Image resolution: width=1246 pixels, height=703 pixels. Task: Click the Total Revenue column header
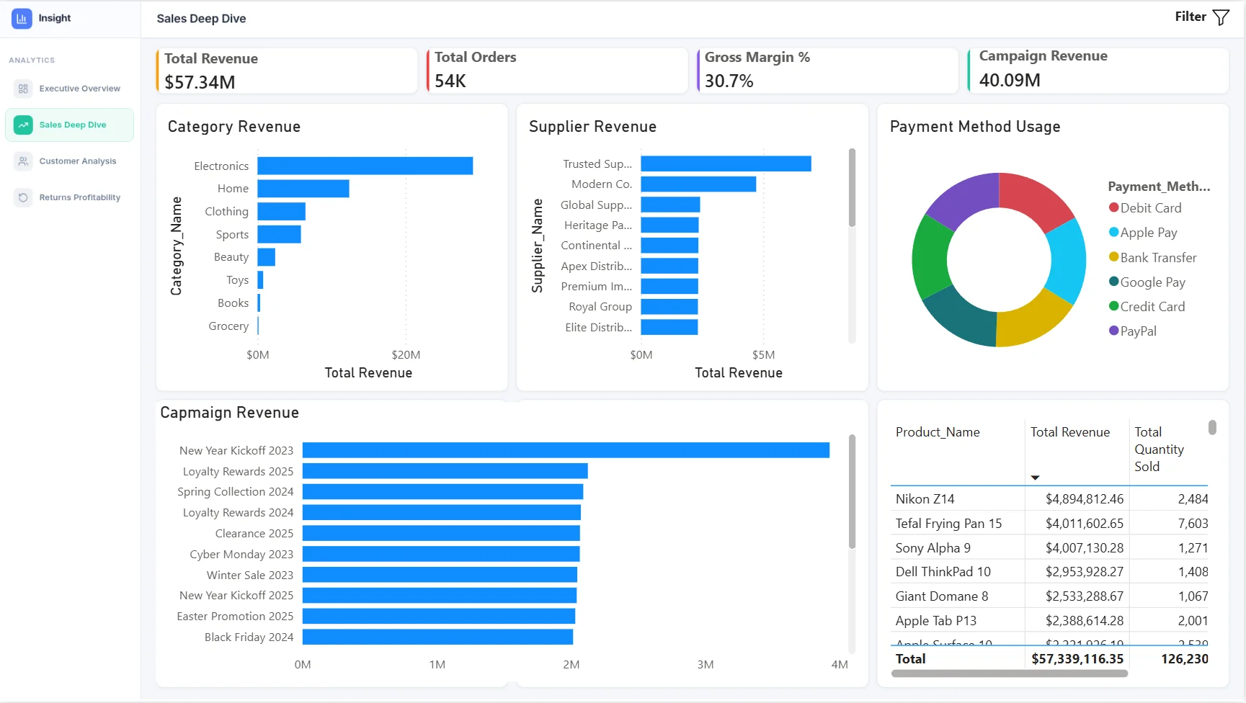click(x=1069, y=432)
